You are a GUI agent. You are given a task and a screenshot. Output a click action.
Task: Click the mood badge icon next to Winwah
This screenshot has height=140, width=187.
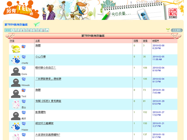coord(24,79)
